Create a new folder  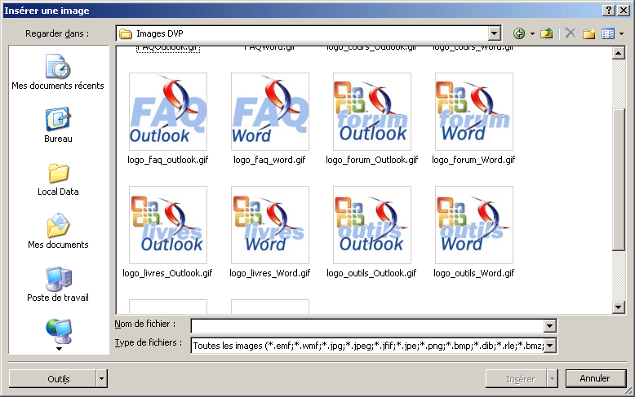[589, 33]
